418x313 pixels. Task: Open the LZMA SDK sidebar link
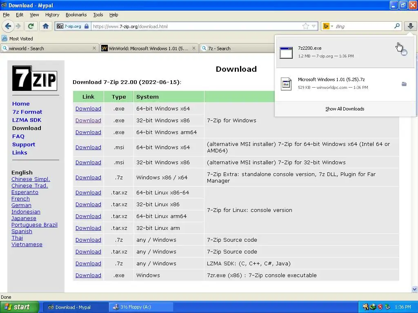click(x=27, y=120)
